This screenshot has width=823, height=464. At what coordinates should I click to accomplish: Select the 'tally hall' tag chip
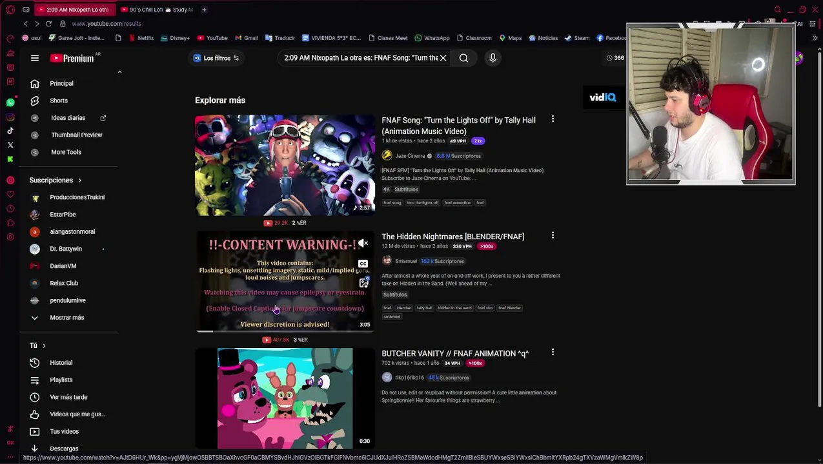coord(424,308)
